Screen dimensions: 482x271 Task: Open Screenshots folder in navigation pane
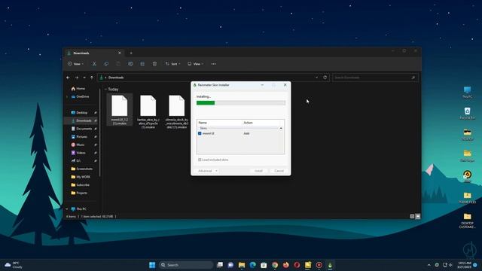pyautogui.click(x=82, y=169)
